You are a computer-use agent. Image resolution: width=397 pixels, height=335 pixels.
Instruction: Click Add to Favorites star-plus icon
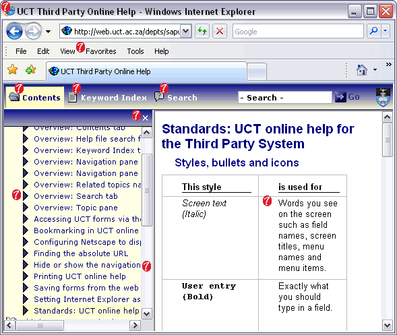[x=30, y=69]
